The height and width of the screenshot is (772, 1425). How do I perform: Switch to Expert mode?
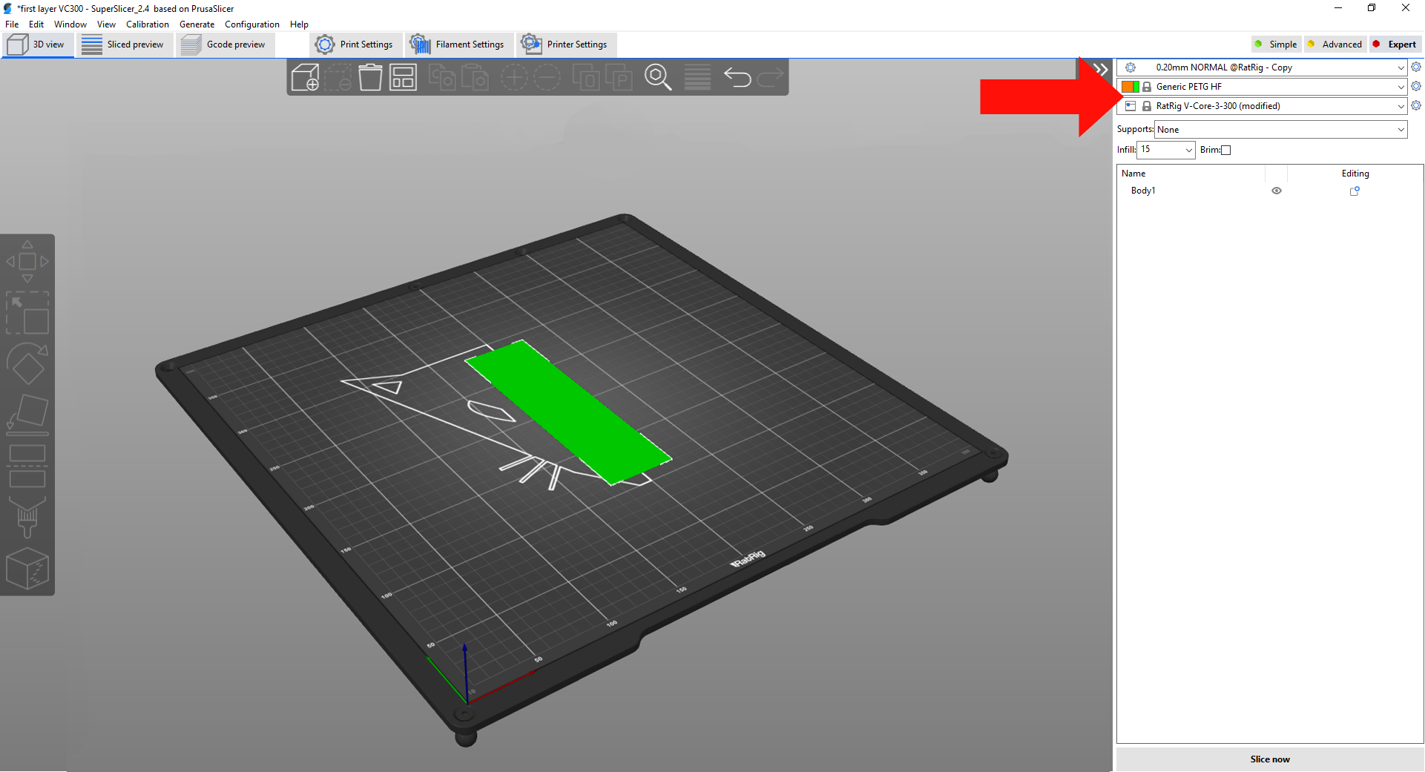1395,44
